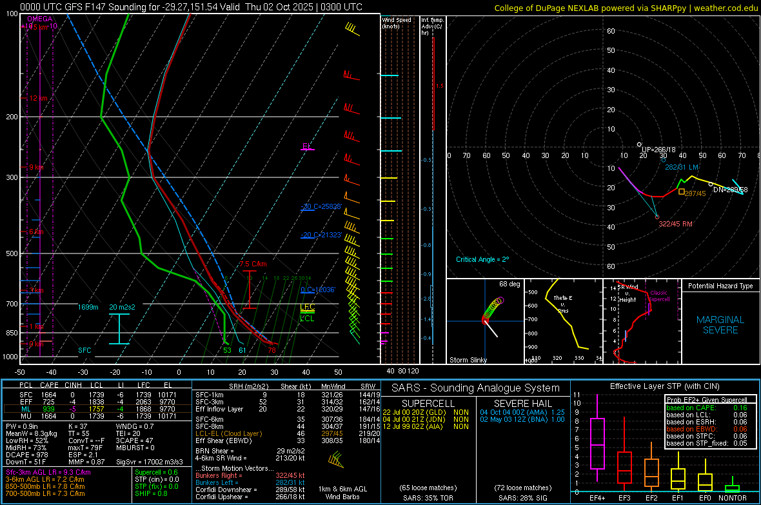Select the SFC parcel row
Viewport: 761px width, 505px height.
coord(97,395)
